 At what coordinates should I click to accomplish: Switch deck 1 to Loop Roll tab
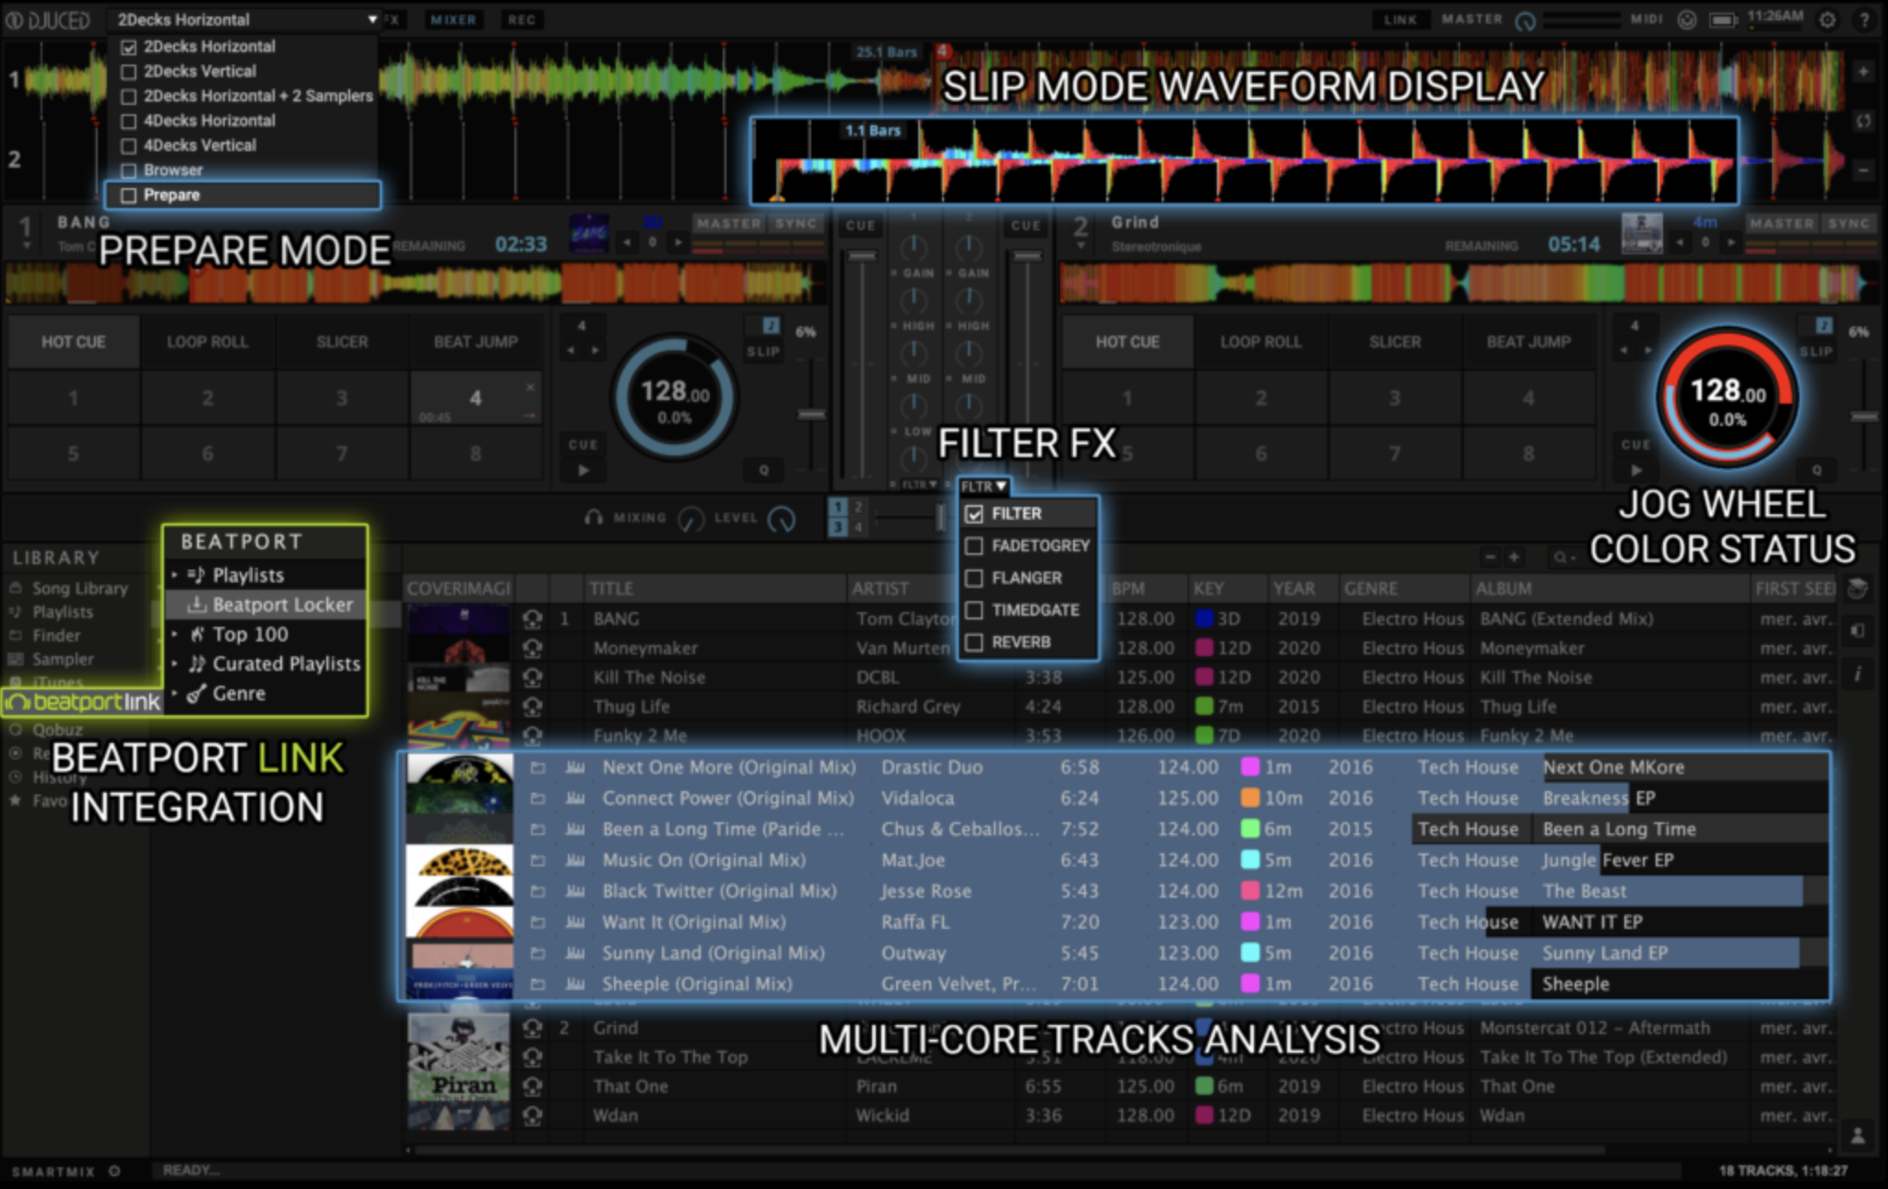coord(207,342)
